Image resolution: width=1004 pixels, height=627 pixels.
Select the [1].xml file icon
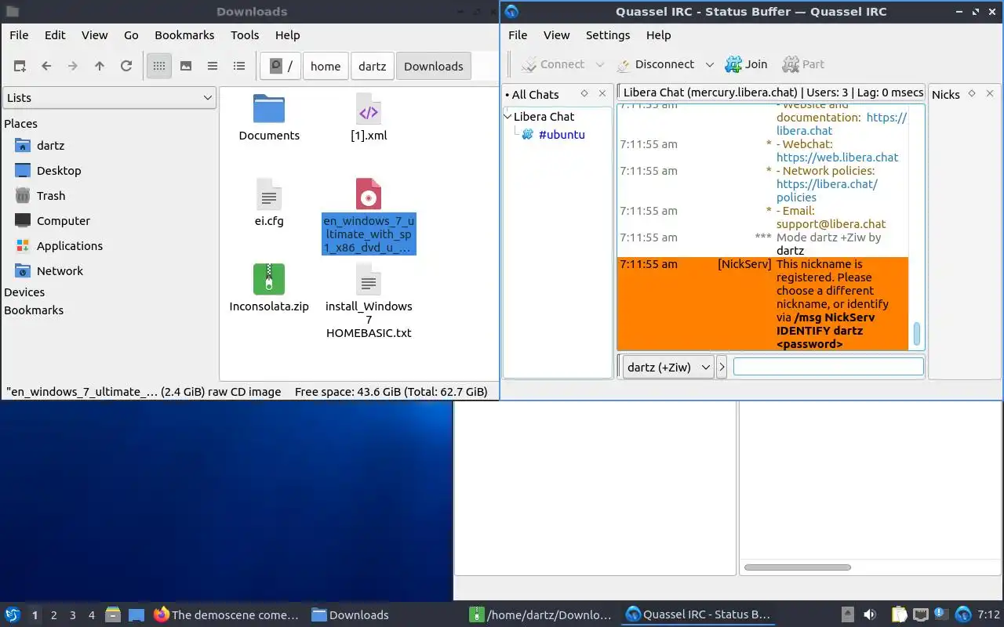pyautogui.click(x=369, y=110)
